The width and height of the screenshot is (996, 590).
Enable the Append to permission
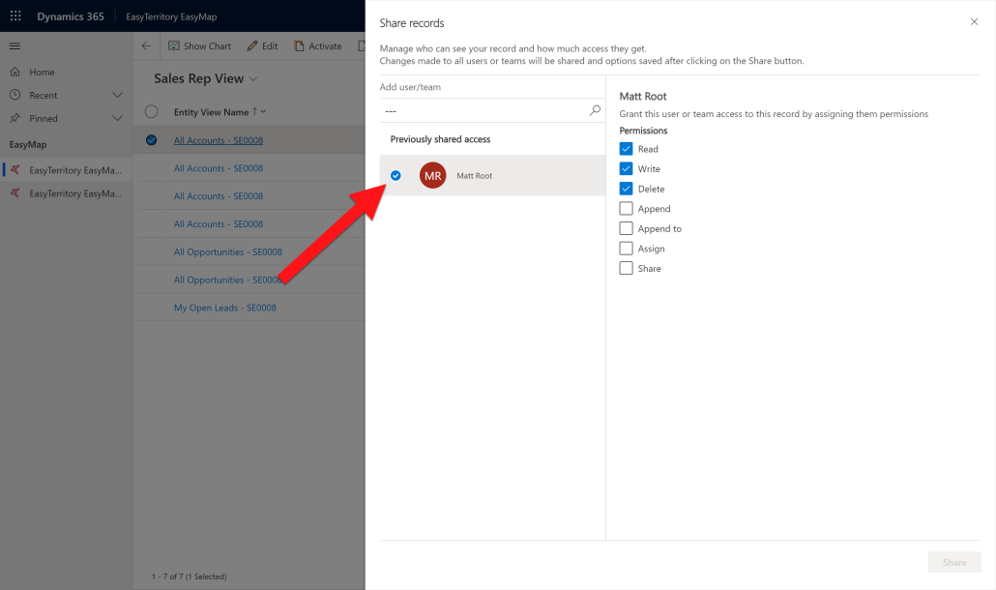tap(628, 228)
